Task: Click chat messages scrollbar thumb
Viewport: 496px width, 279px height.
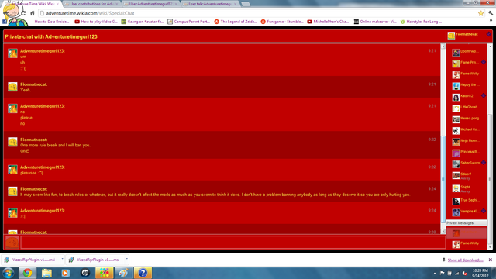Action: point(443,179)
